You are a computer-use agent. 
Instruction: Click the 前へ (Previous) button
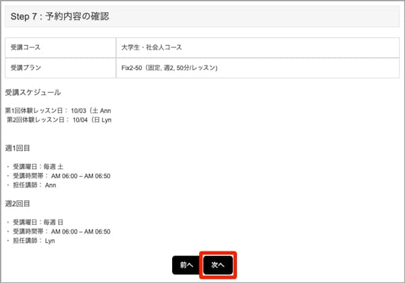186,265
